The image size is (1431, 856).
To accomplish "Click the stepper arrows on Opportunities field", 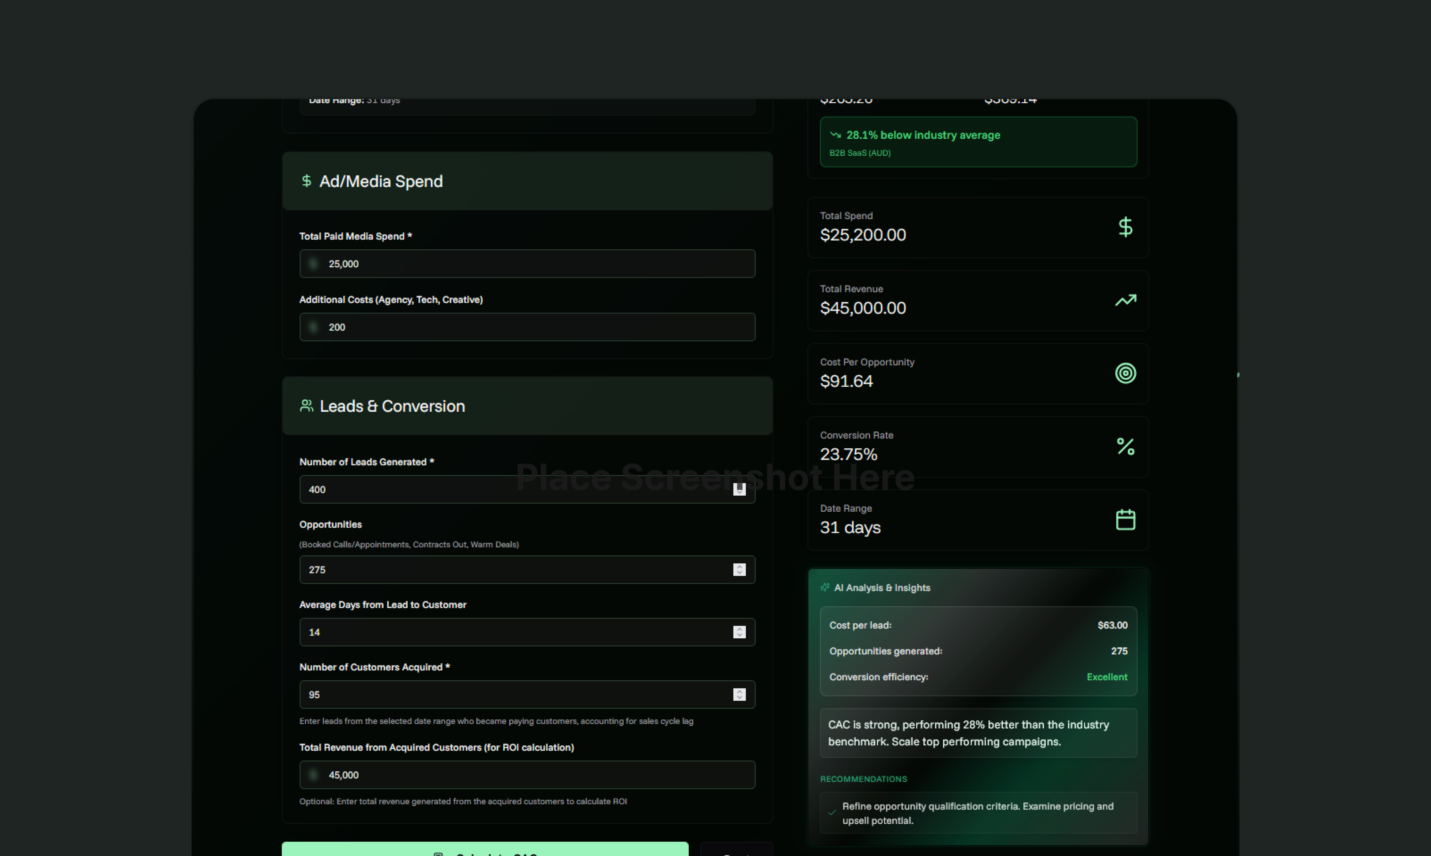I will click(739, 569).
